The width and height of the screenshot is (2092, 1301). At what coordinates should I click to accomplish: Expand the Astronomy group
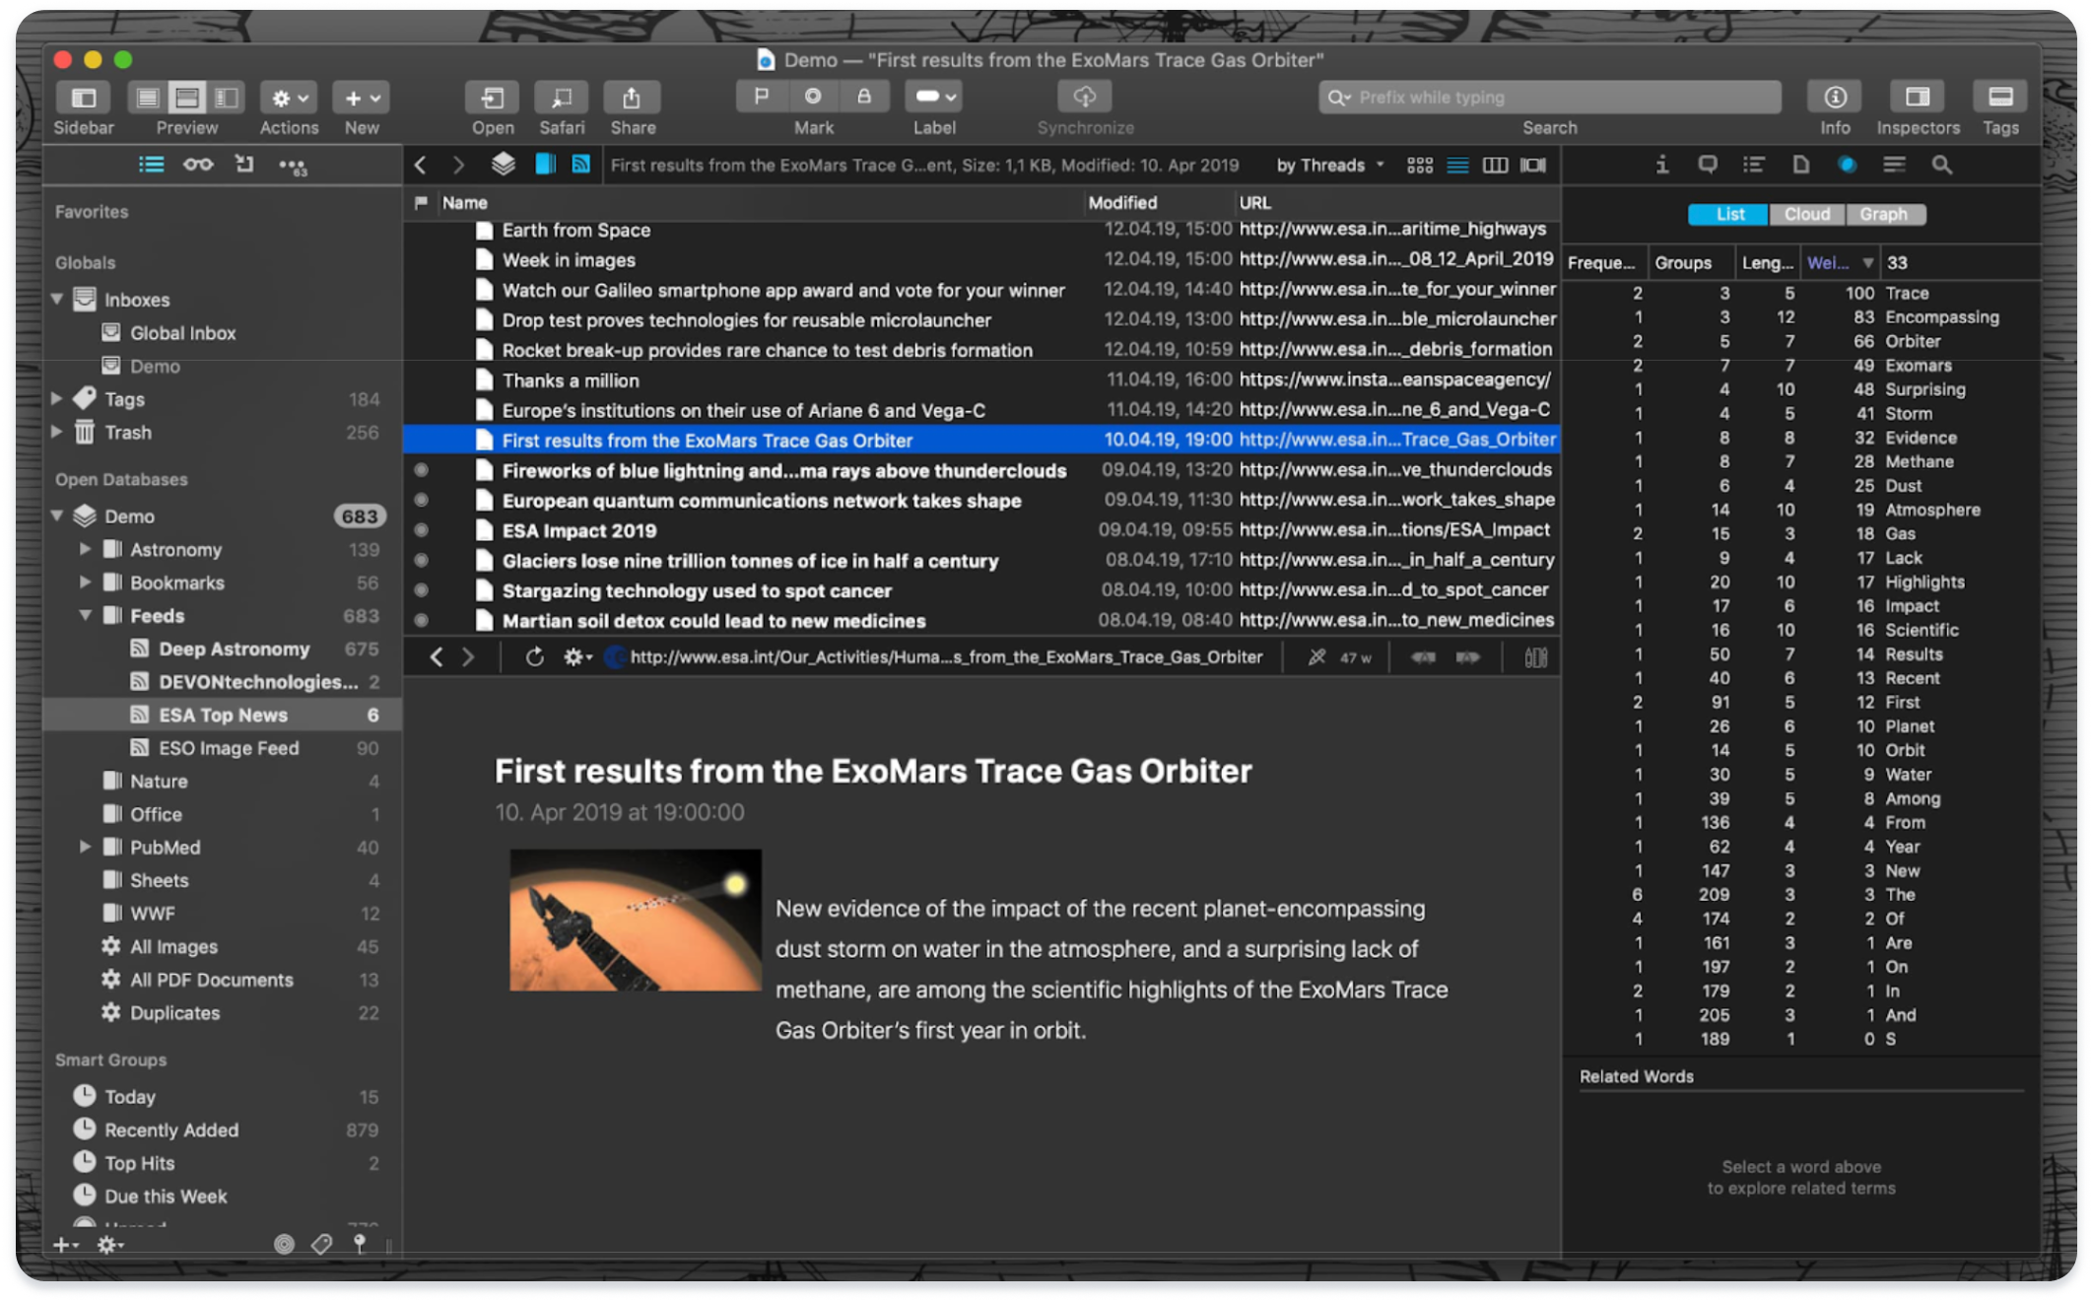(85, 549)
